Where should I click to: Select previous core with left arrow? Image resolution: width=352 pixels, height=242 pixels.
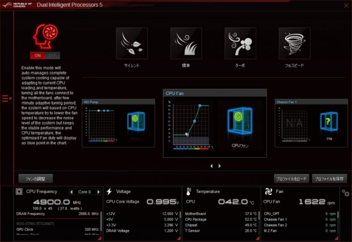coord(72,192)
